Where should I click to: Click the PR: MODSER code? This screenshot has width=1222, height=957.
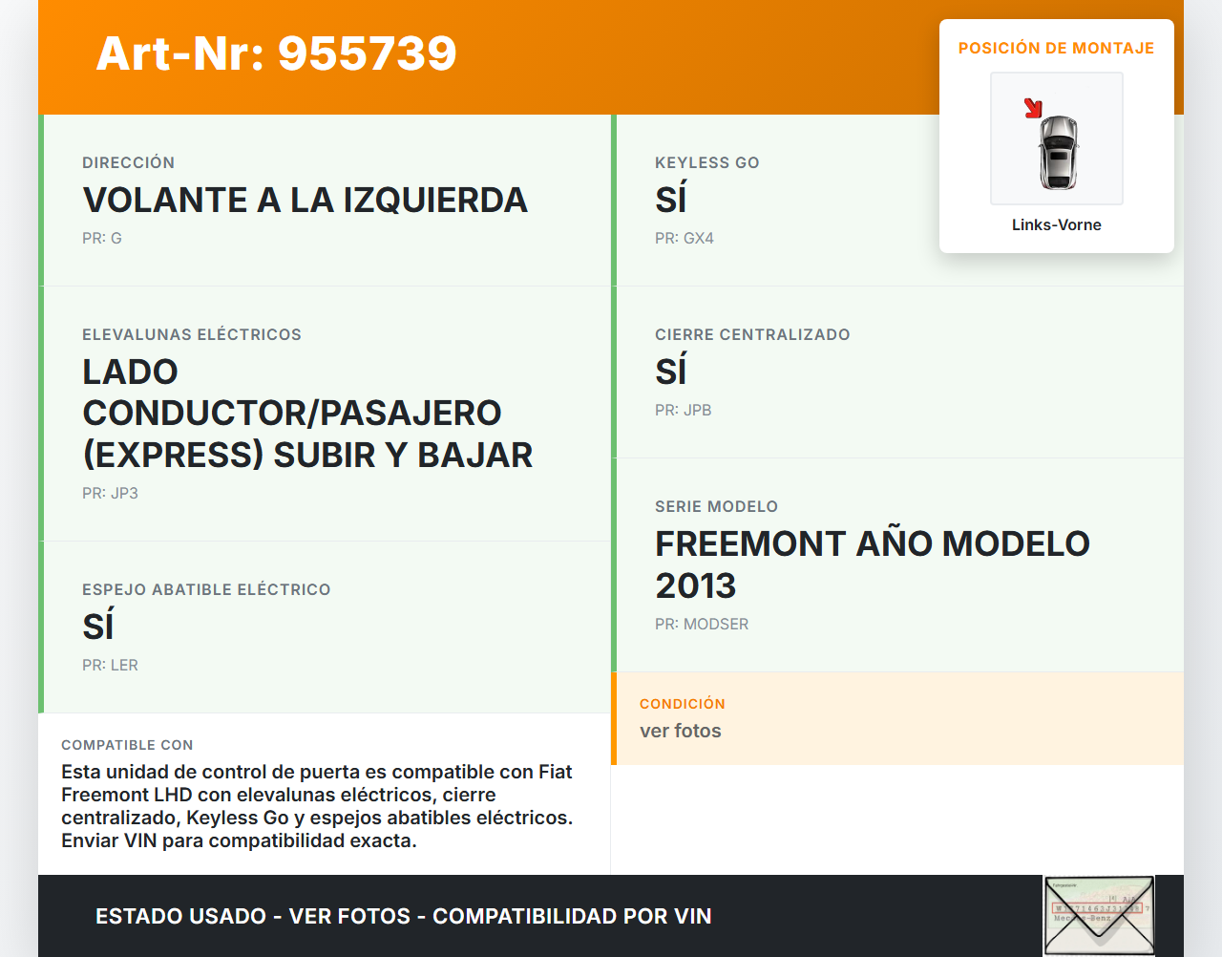[x=701, y=624]
